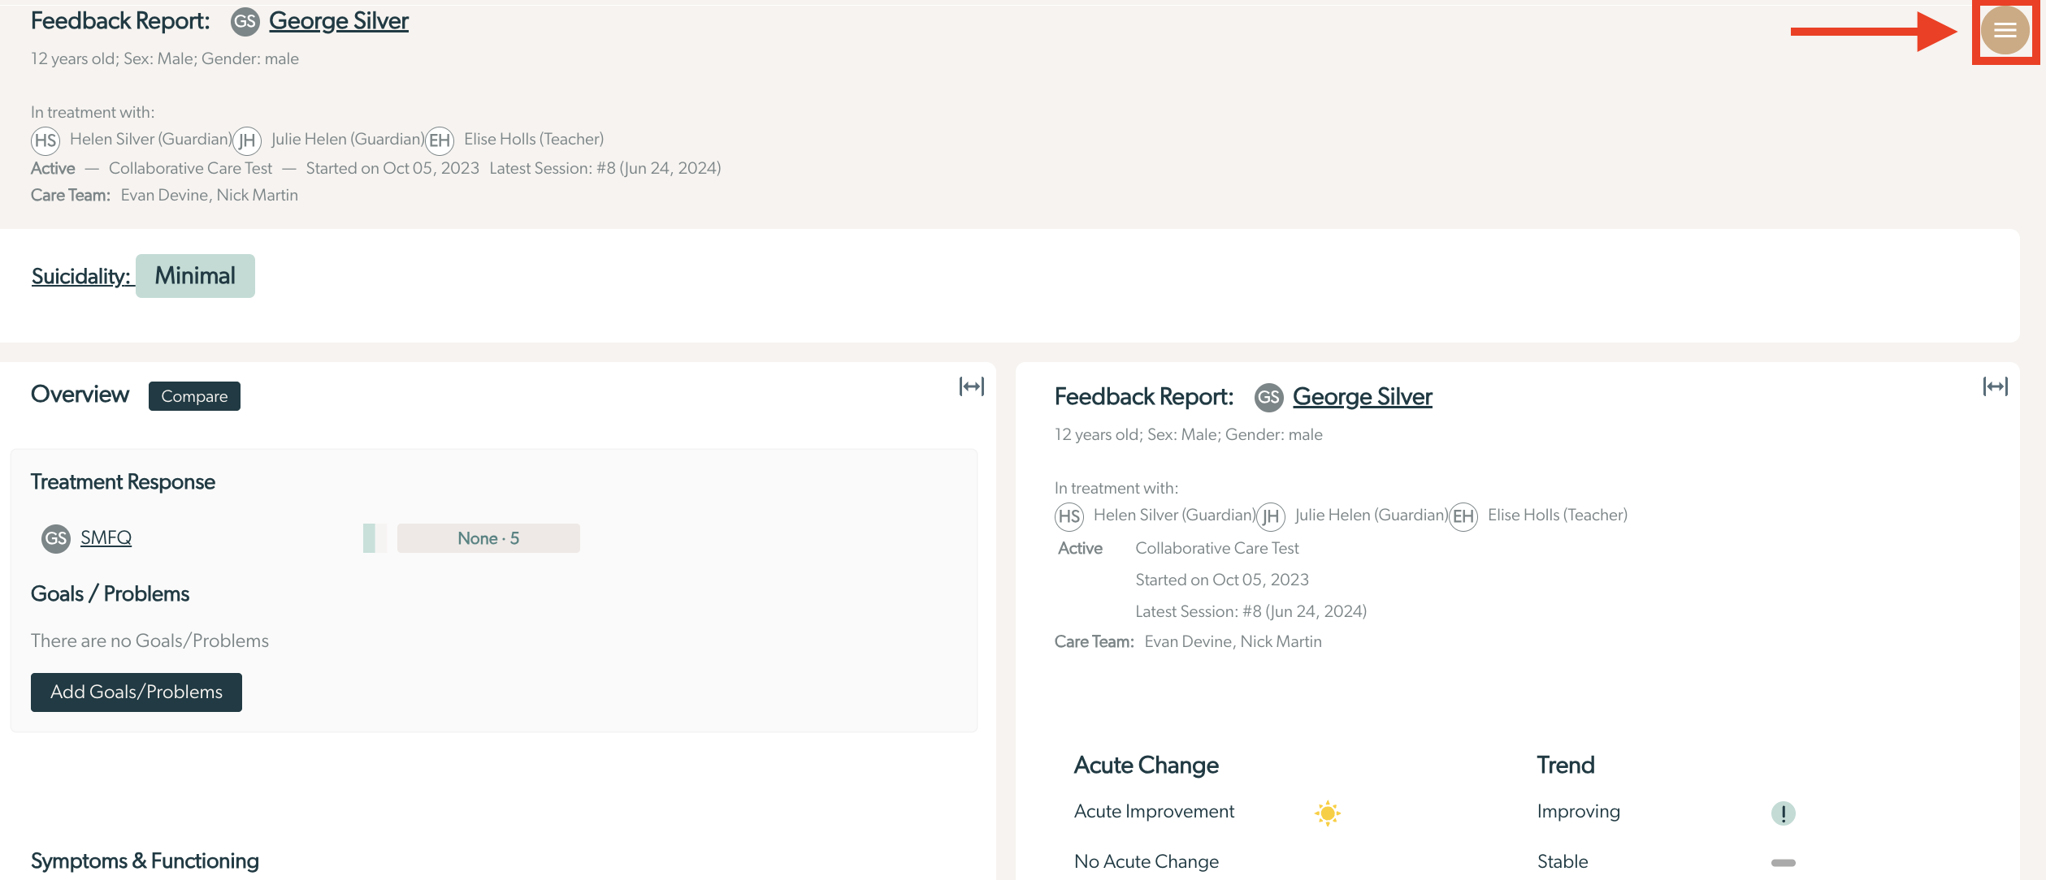Viewport: 2046px width, 880px height.
Task: Click the dash icon beside Stable
Action: (1783, 862)
